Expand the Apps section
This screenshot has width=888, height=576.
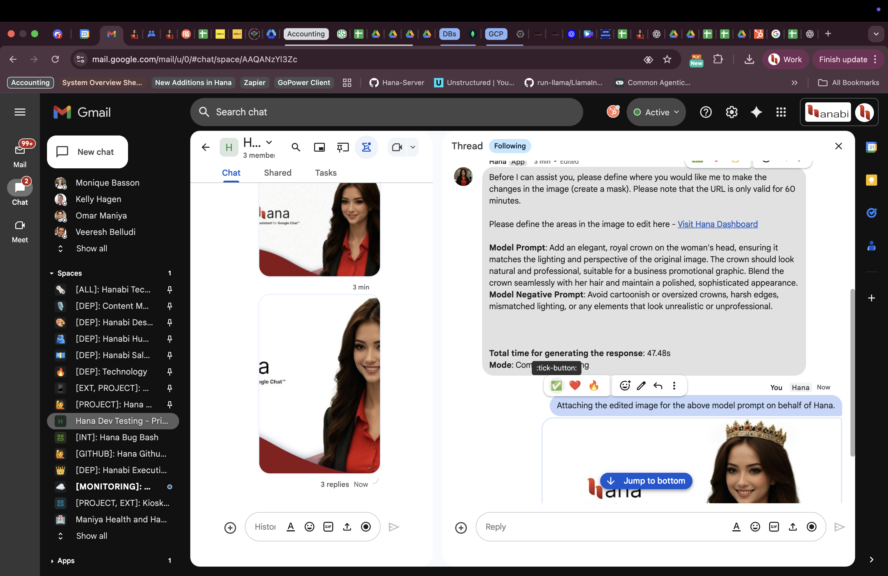pyautogui.click(x=52, y=561)
